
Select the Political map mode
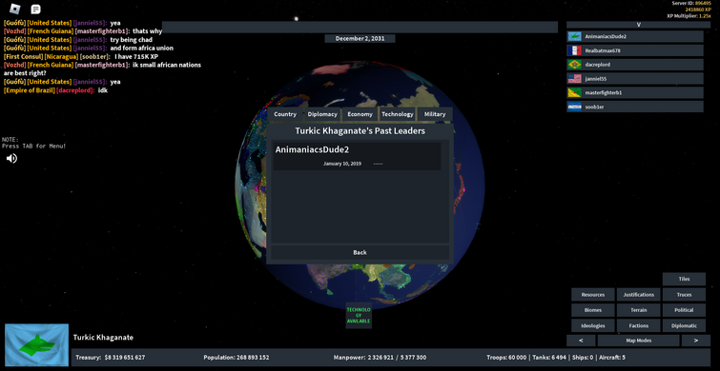pos(684,310)
